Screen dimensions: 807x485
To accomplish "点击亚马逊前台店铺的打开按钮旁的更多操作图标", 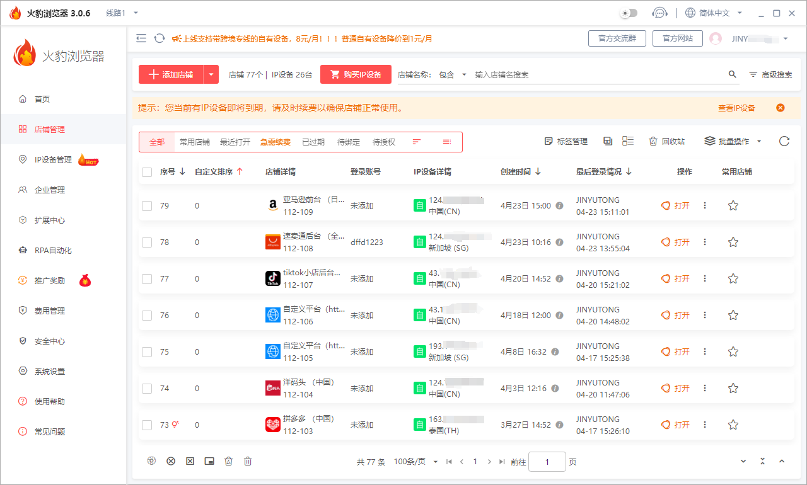I will click(704, 205).
